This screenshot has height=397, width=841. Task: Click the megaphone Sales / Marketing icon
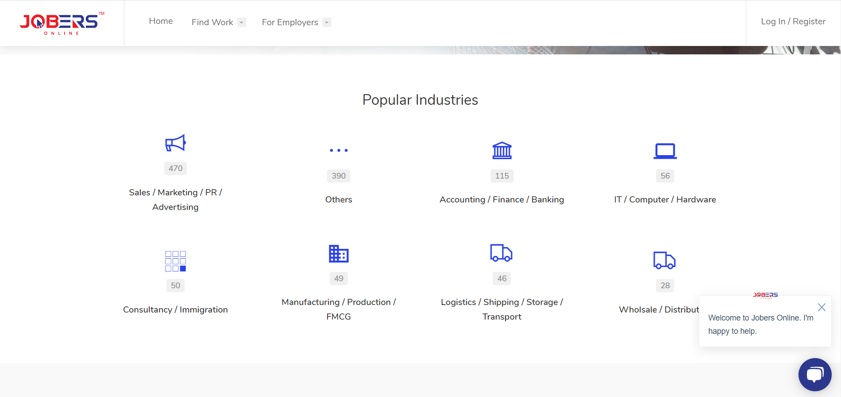click(175, 143)
